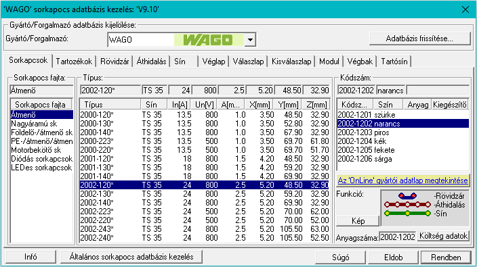Click the Típus field showing 2002-120*

110,91
